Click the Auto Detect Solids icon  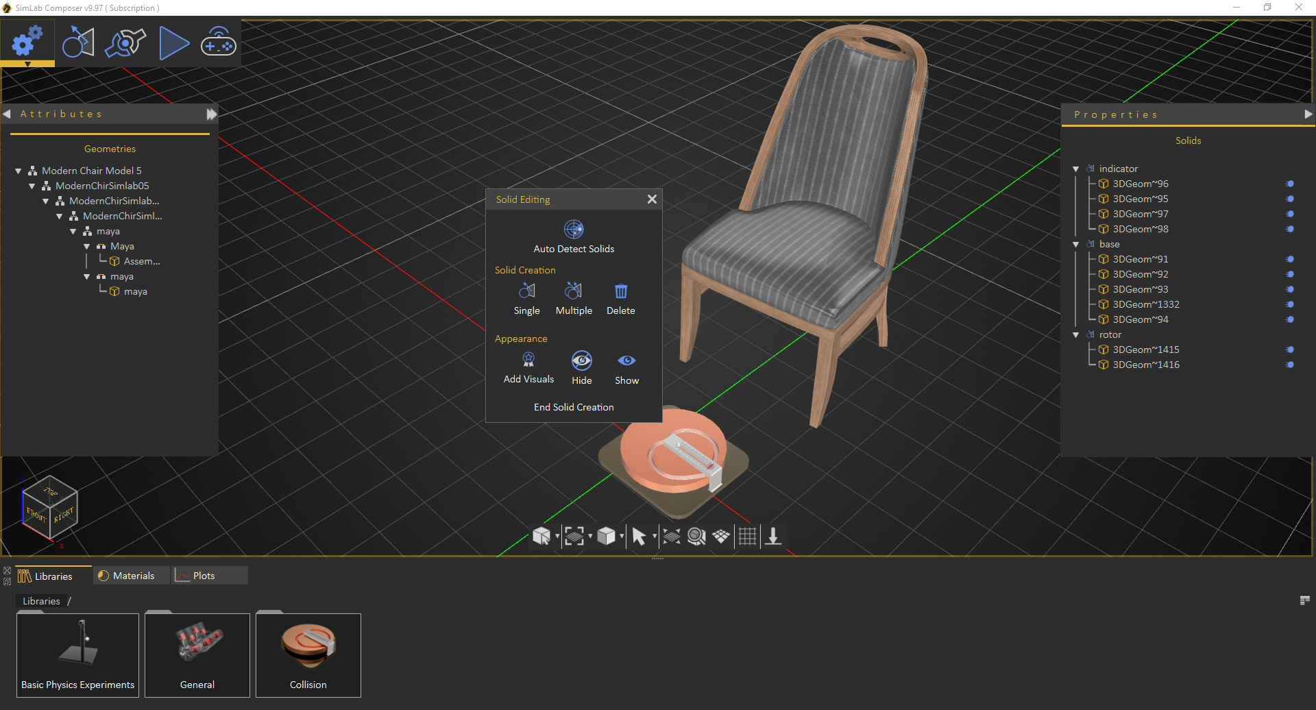click(x=574, y=229)
